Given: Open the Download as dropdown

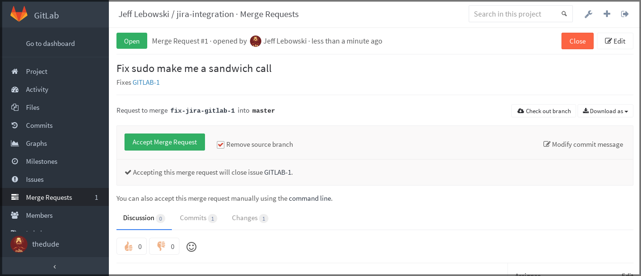Looking at the screenshot, I should click(x=605, y=111).
